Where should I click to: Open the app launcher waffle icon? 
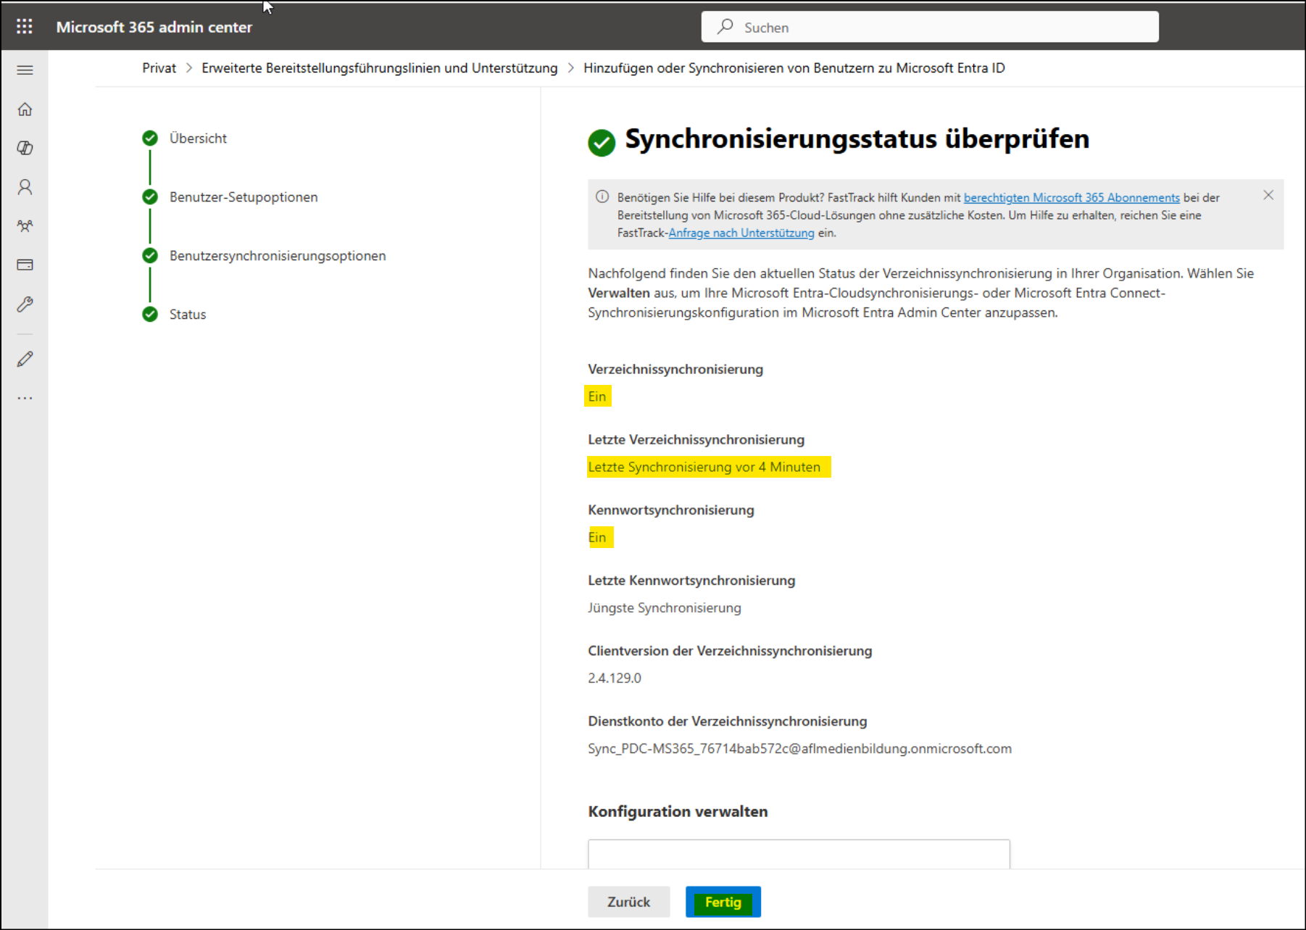[x=25, y=27]
